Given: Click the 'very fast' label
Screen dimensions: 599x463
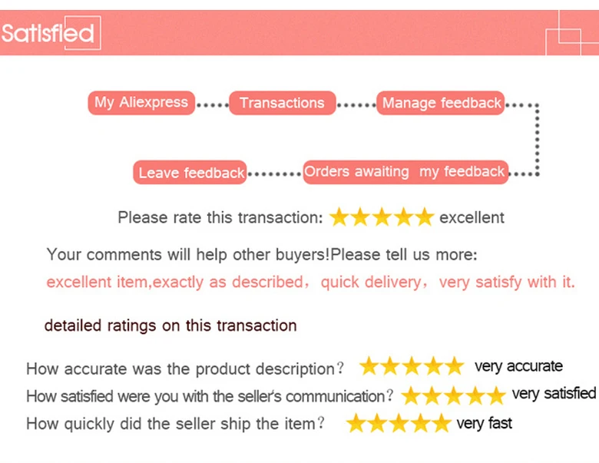Looking at the screenshot, I should click(x=484, y=423).
